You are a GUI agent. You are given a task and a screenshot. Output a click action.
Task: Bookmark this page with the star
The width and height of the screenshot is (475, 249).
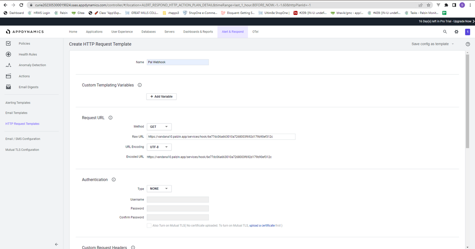pos(428,5)
